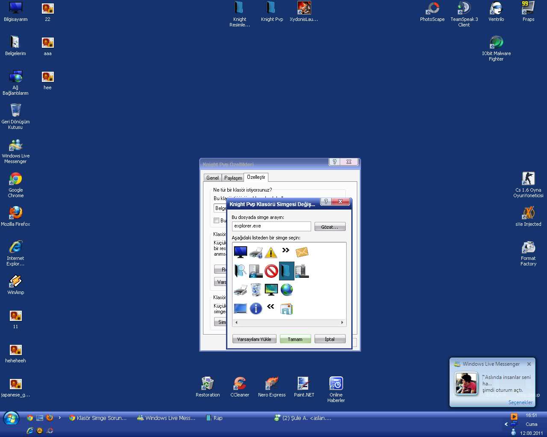Confirm with the Tamam button

tap(295, 339)
